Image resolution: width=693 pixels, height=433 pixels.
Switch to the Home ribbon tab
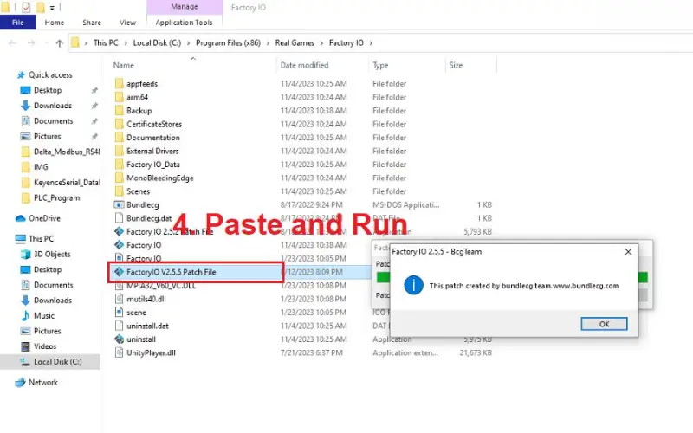click(54, 23)
